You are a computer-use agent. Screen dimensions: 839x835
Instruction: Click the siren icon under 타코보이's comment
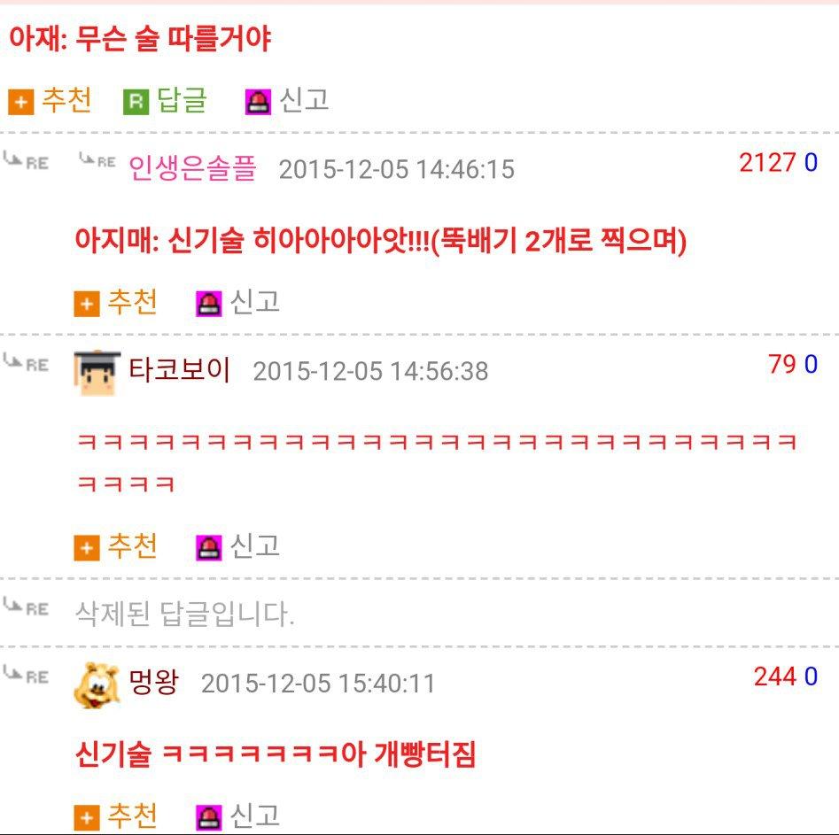click(209, 548)
